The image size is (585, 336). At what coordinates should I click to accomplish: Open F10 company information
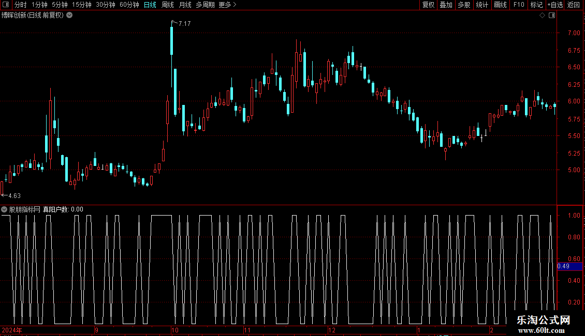tap(519, 5)
